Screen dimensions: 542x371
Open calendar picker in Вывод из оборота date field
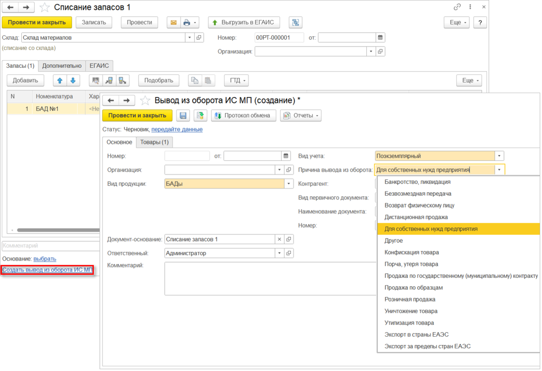(x=286, y=156)
